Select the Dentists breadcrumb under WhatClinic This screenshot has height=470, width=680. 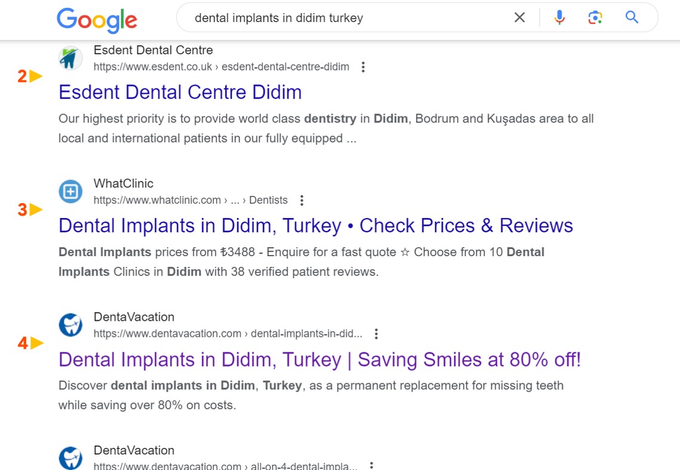[x=267, y=200]
